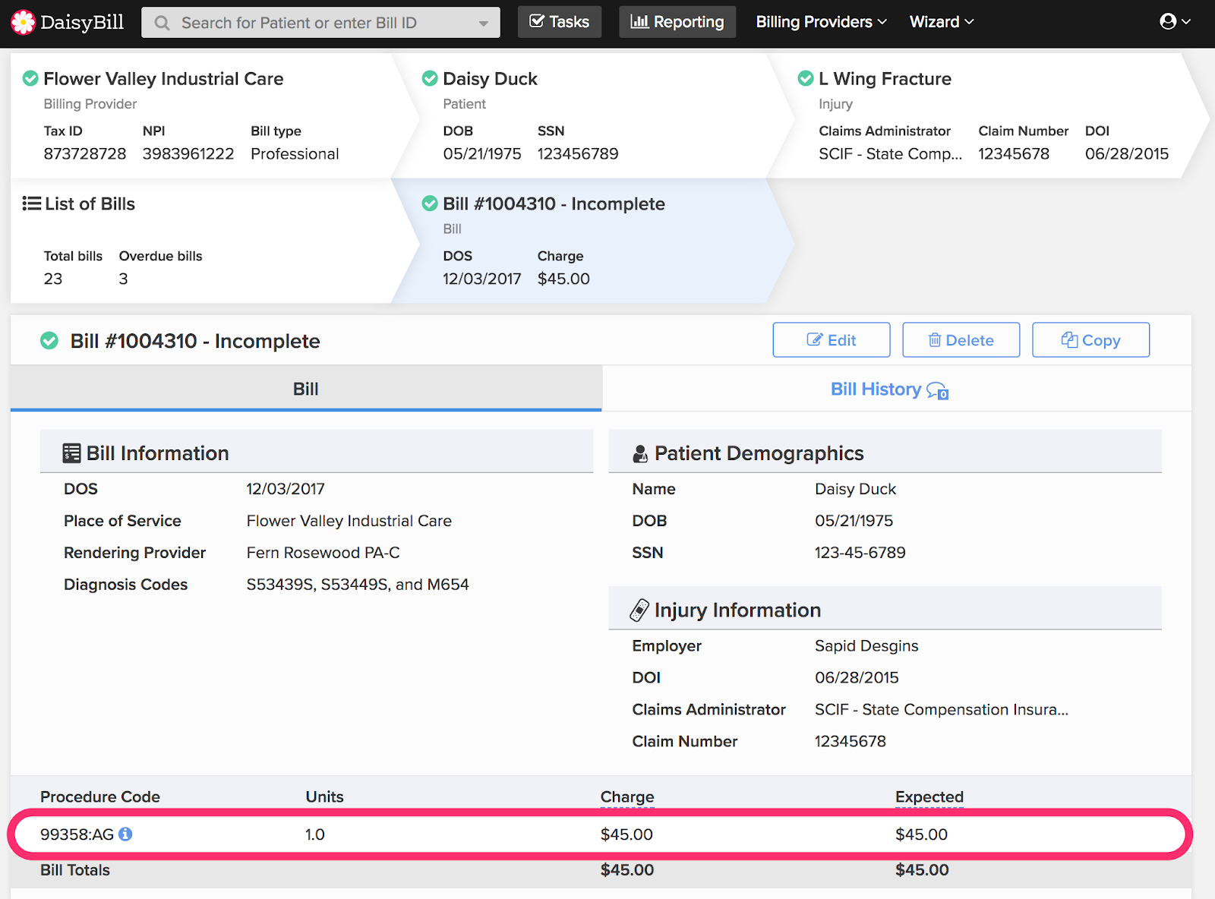This screenshot has height=899, width=1215.
Task: Click the Copy bill button
Action: (1090, 340)
